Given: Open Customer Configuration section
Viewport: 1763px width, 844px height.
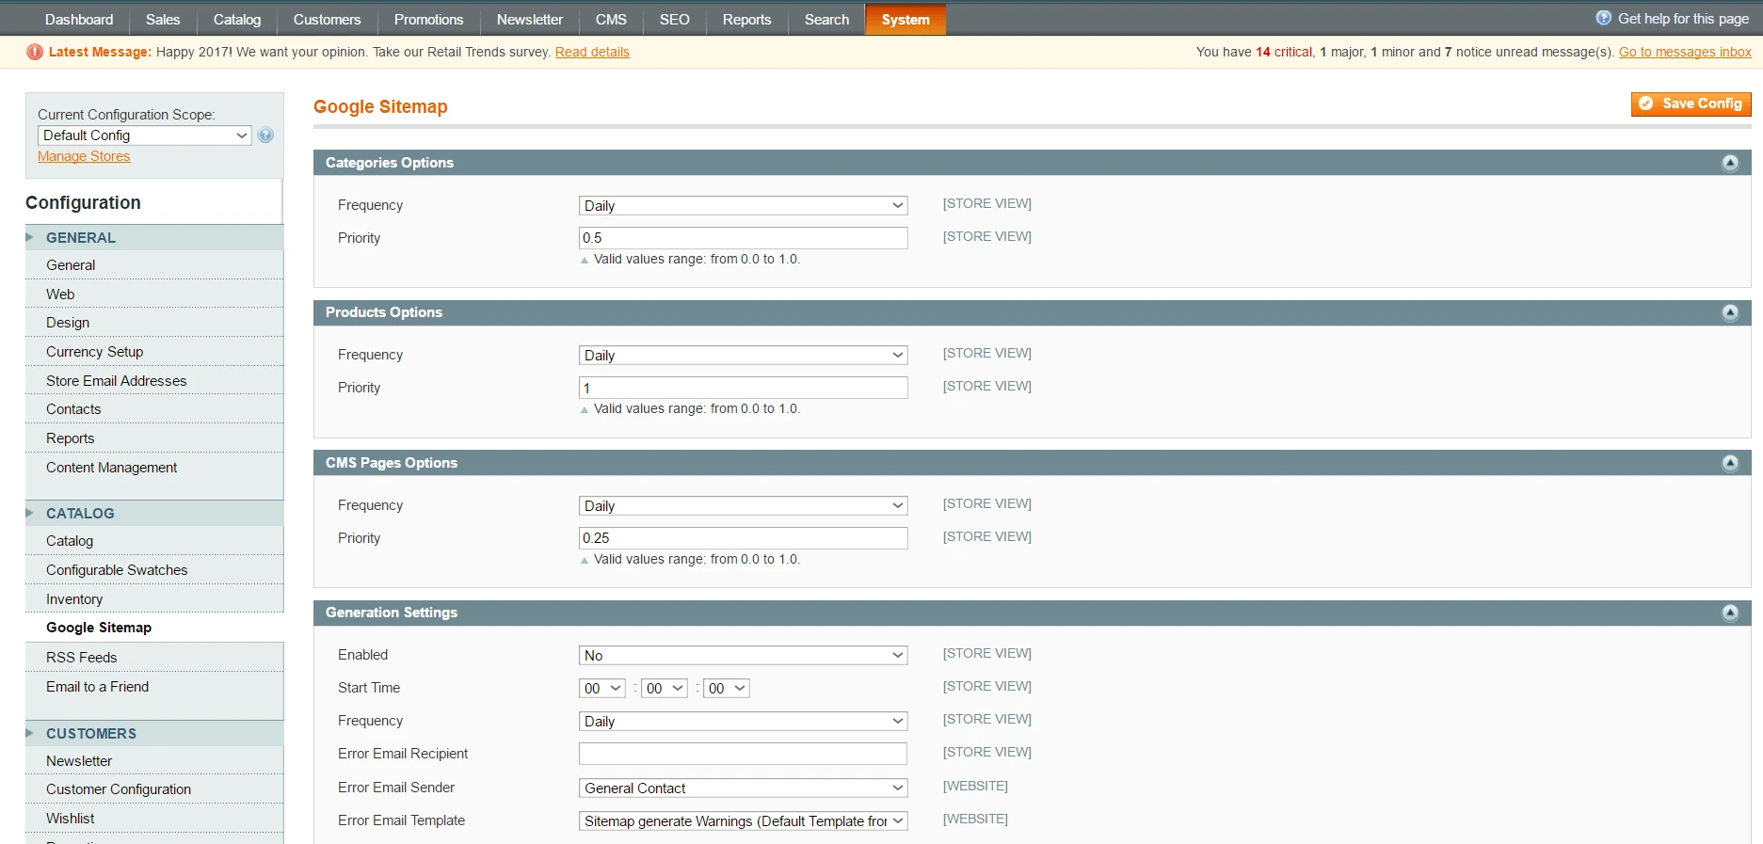Looking at the screenshot, I should click(x=154, y=789).
